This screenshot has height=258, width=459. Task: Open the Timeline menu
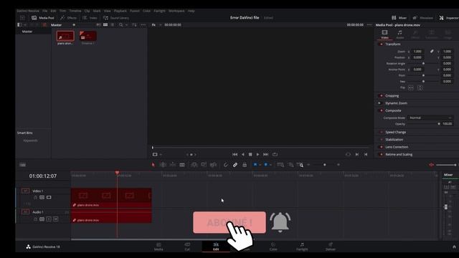(x=75, y=11)
